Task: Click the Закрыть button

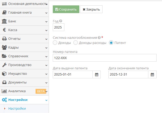Action: click(91, 9)
